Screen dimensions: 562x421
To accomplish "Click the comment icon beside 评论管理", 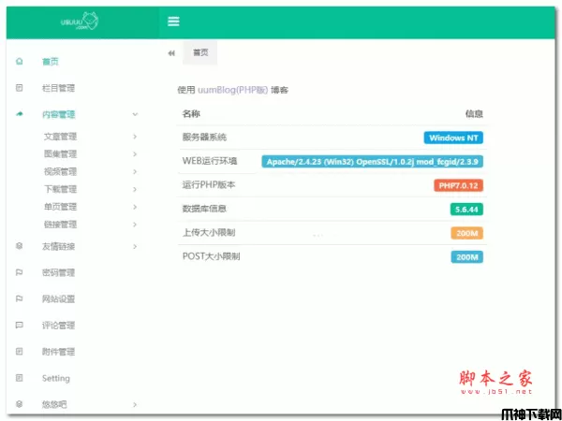I will pyautogui.click(x=20, y=326).
